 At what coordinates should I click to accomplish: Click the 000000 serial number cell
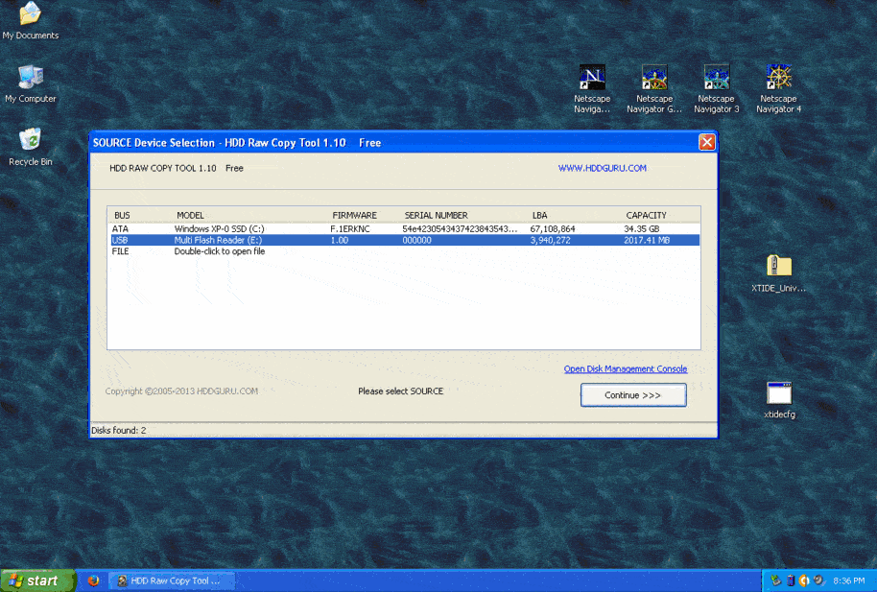click(416, 240)
